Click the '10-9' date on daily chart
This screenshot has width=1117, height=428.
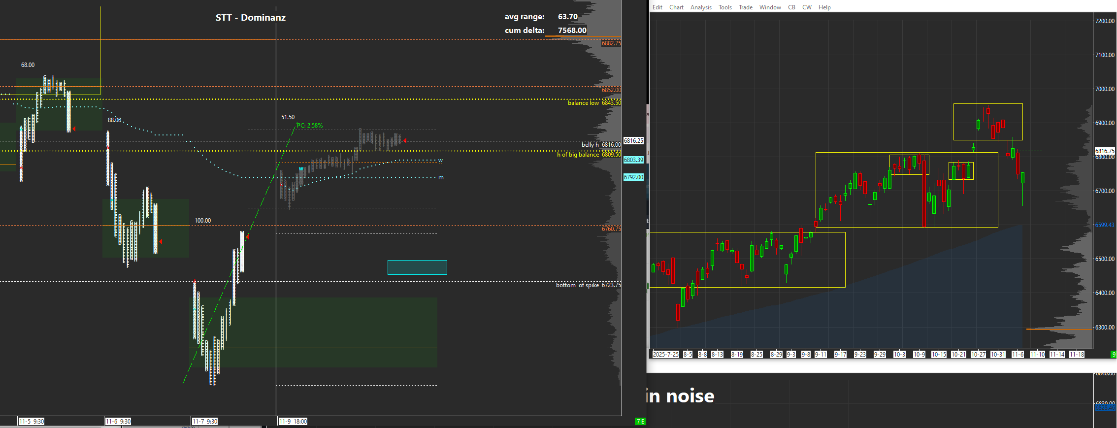919,355
